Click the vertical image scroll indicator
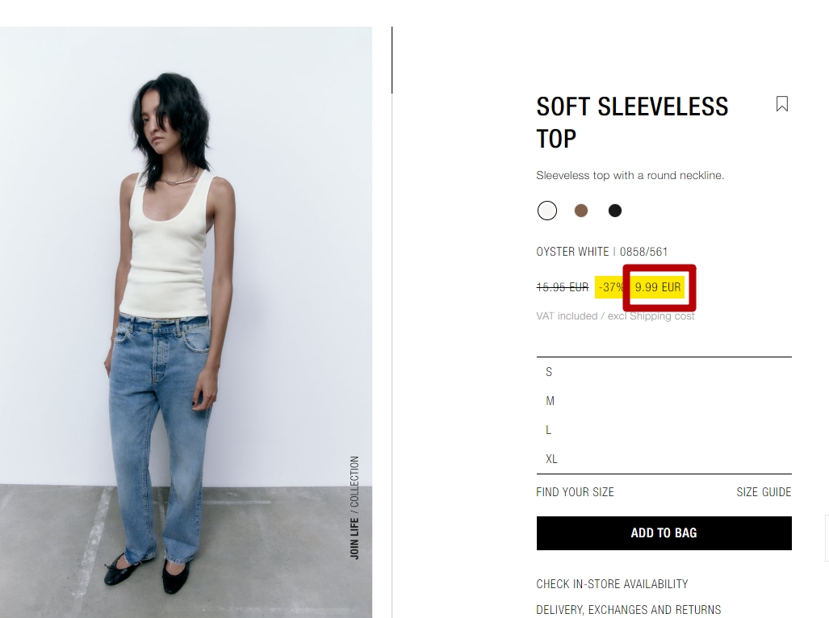 [x=391, y=61]
